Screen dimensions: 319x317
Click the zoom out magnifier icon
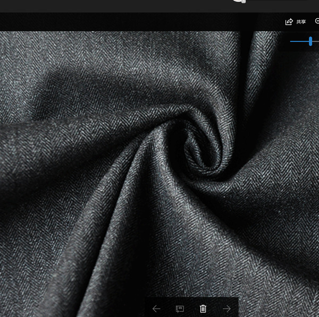[317, 21]
